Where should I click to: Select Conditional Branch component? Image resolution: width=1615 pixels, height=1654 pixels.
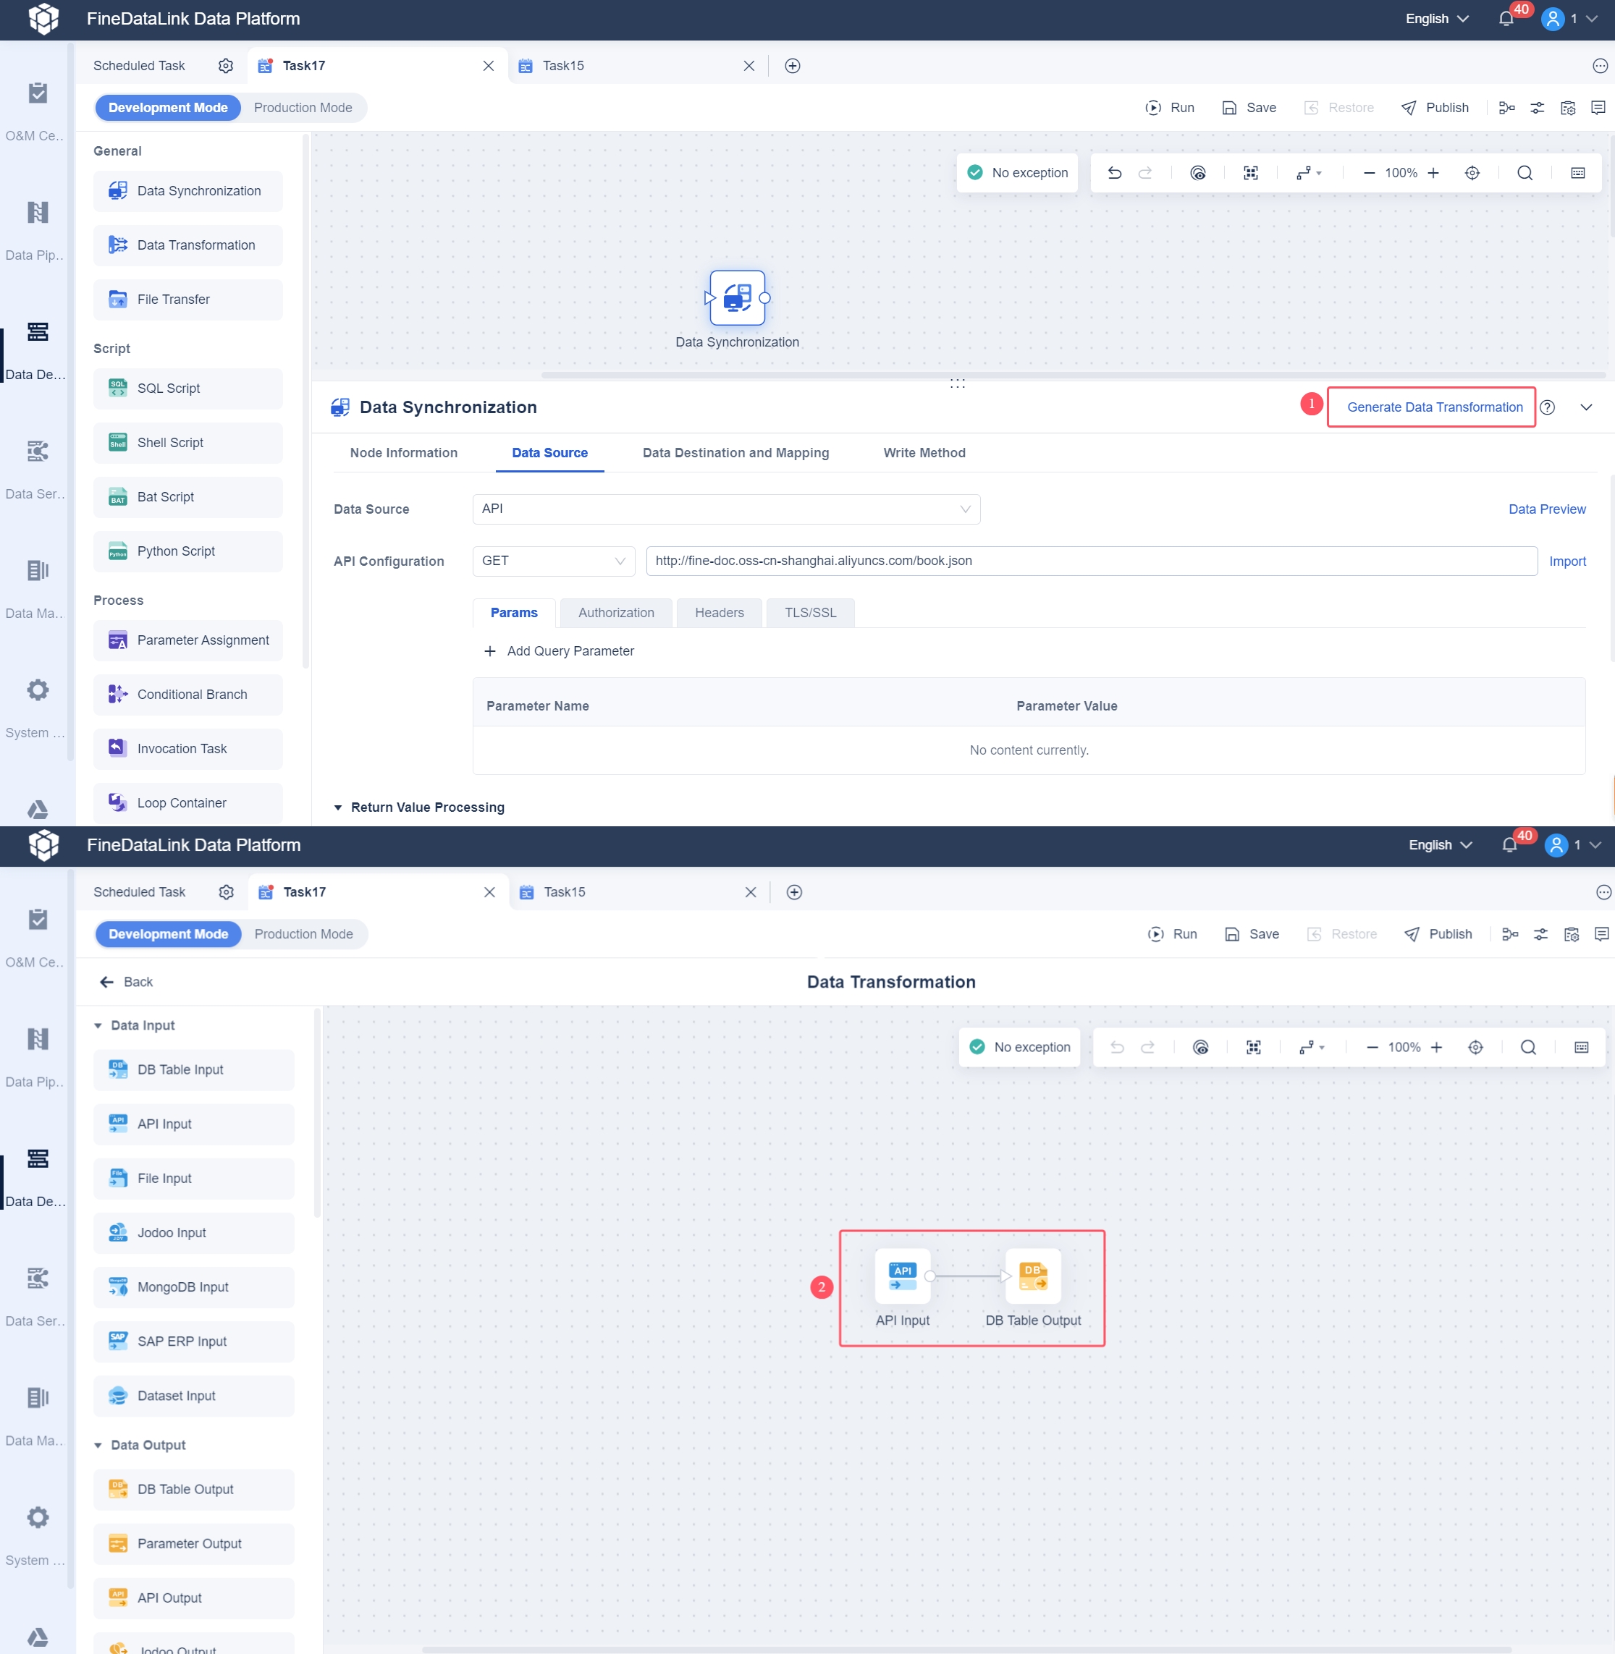point(188,695)
